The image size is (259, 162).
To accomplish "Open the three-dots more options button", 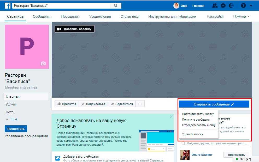I will 140,104.
